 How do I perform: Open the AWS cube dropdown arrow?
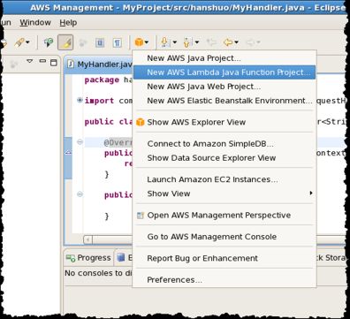click(147, 42)
